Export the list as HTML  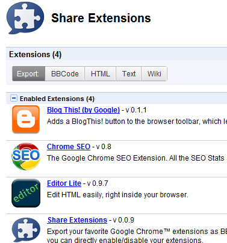coord(100,74)
